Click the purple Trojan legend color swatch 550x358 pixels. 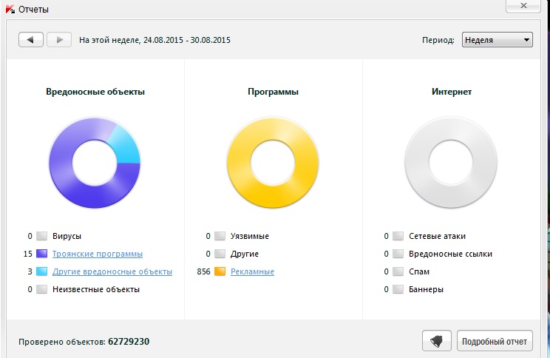pyautogui.click(x=42, y=254)
